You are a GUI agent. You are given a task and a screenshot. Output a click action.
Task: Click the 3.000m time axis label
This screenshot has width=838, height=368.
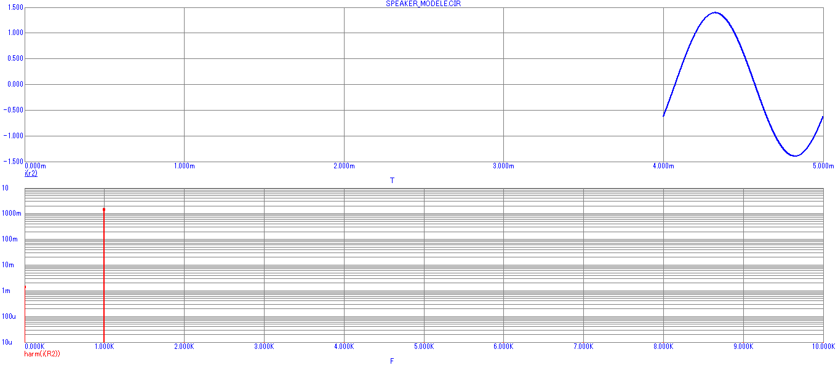[503, 166]
